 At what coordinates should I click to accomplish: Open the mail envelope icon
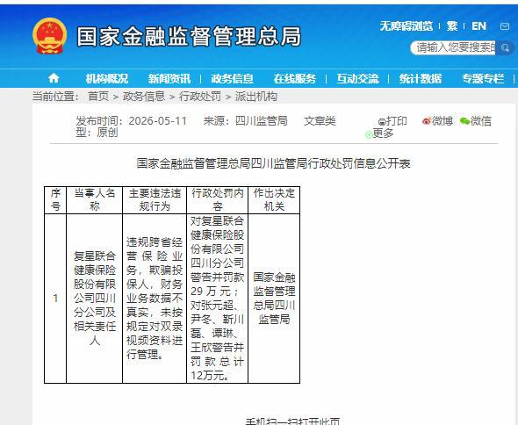click(505, 26)
